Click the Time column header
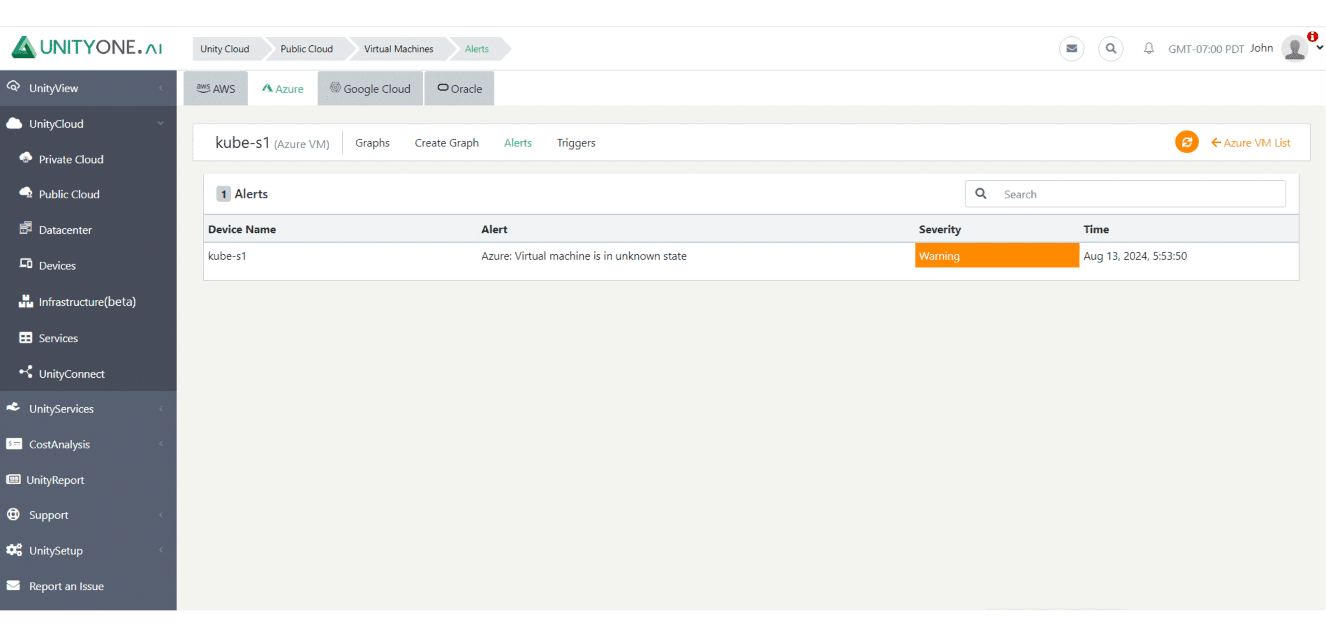Viewport: 1326px width, 637px height. (1096, 229)
